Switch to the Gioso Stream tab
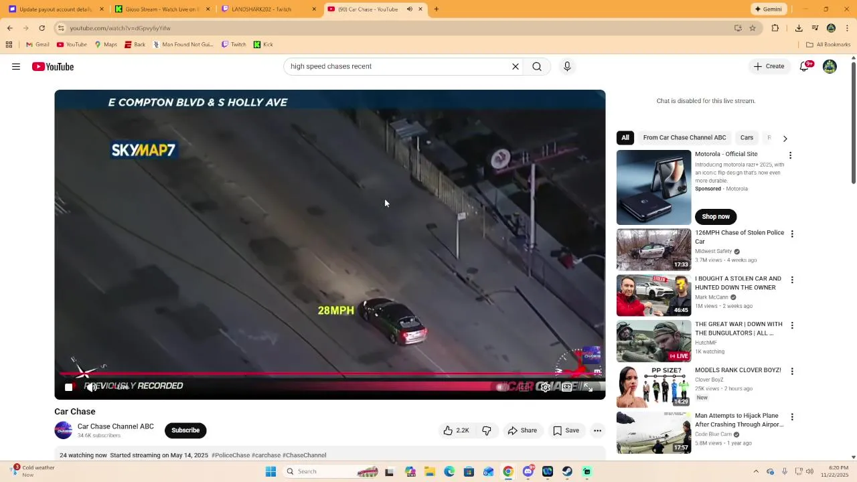The width and height of the screenshot is (857, 482). pos(162,9)
